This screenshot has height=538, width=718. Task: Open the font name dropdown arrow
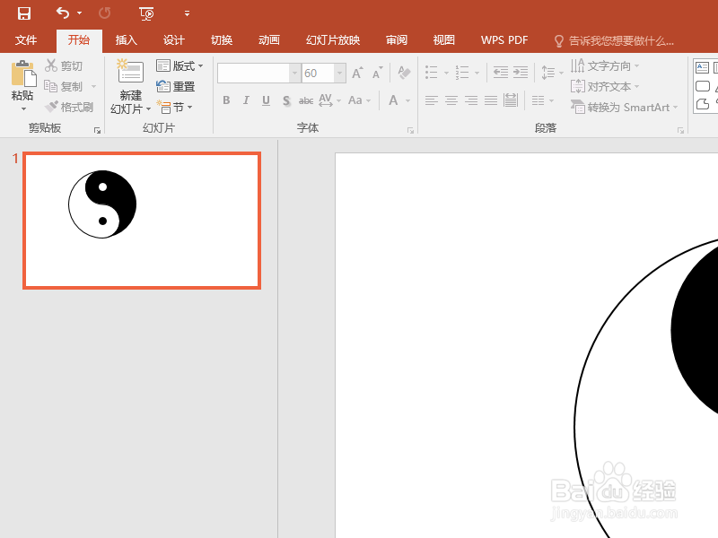click(295, 74)
